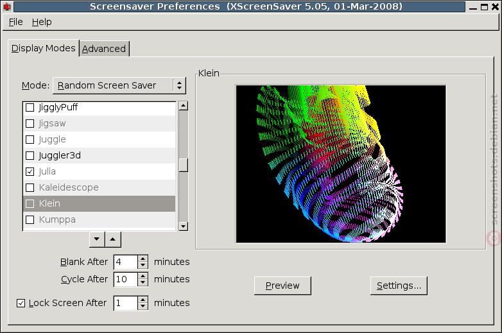The image size is (502, 333).
Task: Click the list scrollbar up arrow
Action: 183,106
